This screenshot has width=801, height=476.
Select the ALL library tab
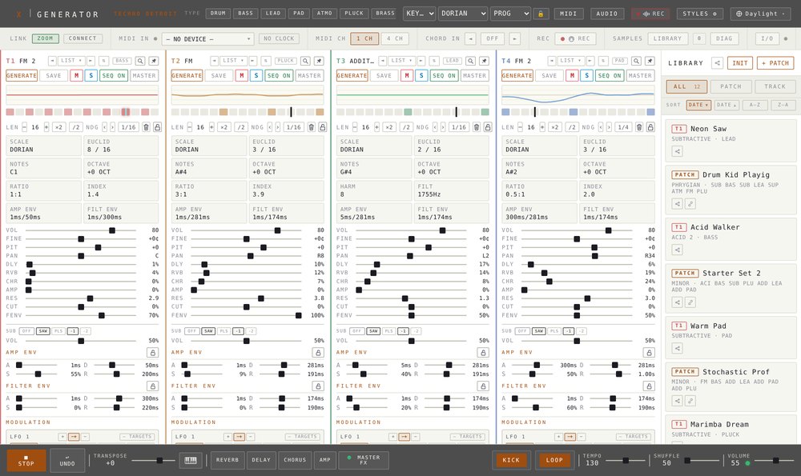(686, 86)
